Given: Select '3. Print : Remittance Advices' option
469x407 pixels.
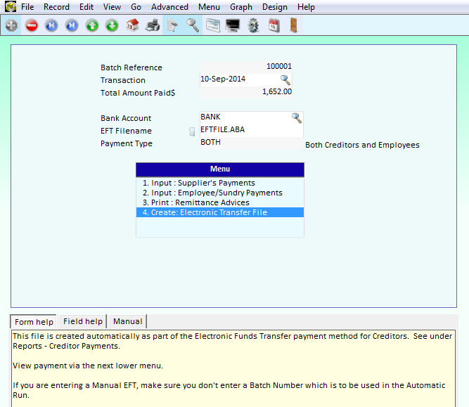Looking at the screenshot, I should [220, 202].
